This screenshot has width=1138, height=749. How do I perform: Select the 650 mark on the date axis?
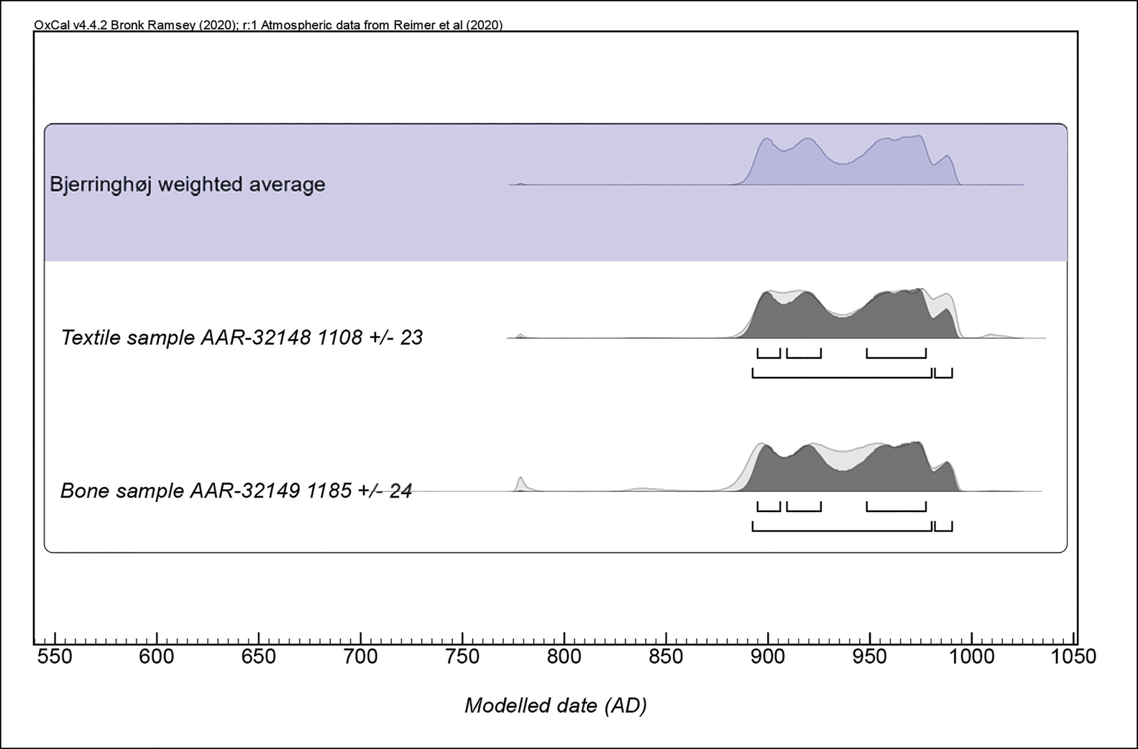(x=258, y=656)
